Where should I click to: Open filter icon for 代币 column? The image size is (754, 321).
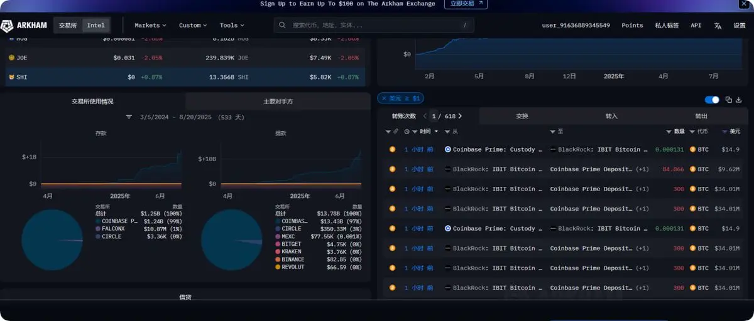click(692, 132)
